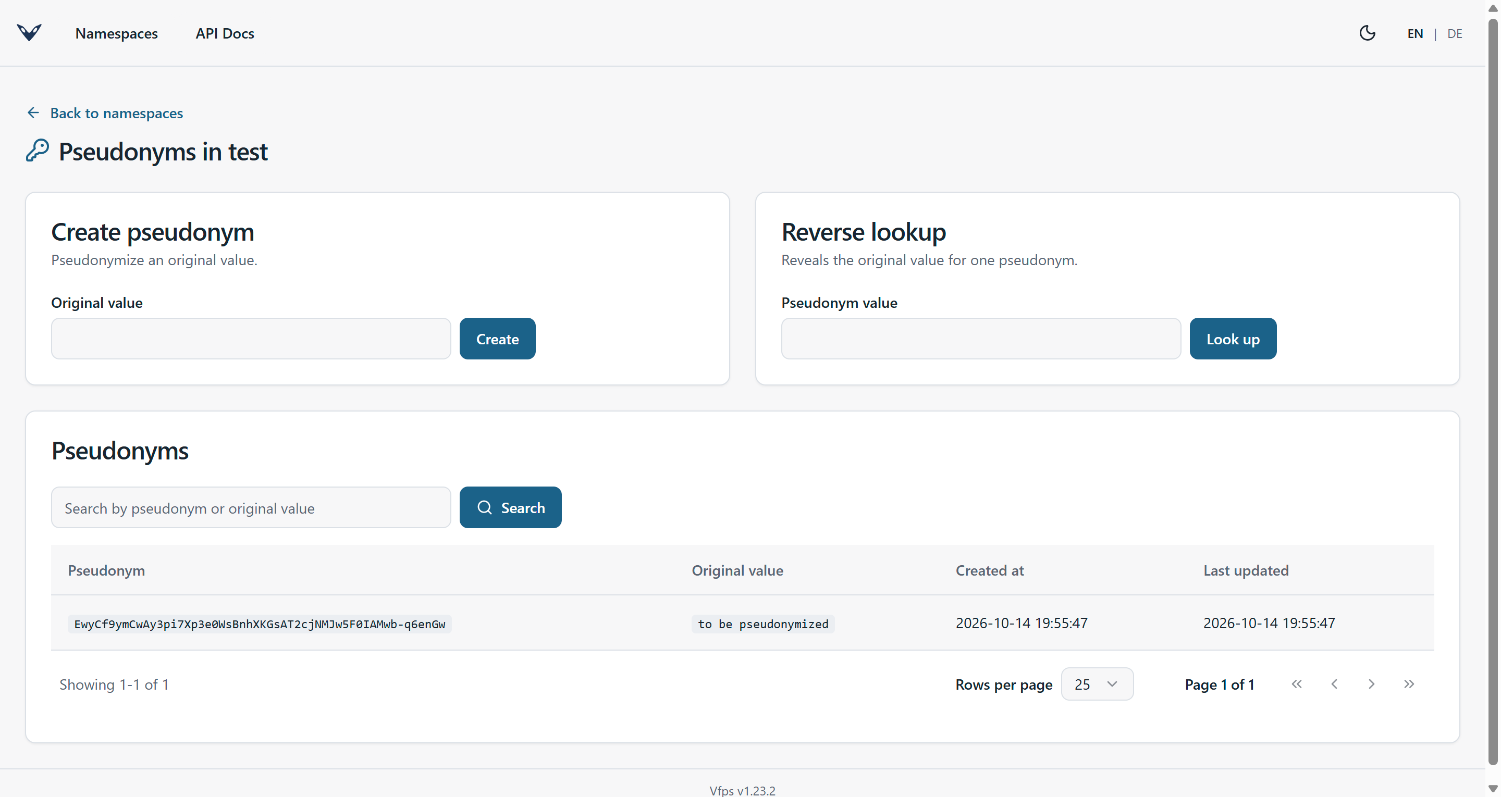The height and width of the screenshot is (797, 1501).
Task: Click the key icon beside page title
Action: click(38, 151)
